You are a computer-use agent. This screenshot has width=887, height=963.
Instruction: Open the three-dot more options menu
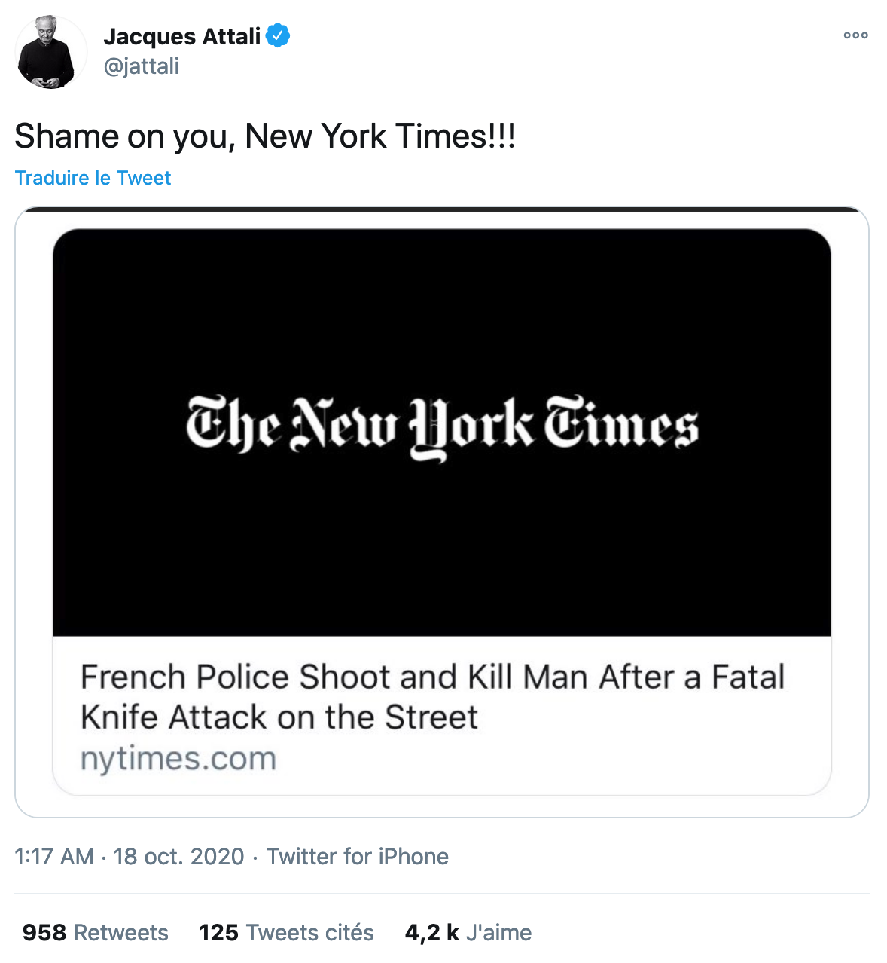[855, 35]
